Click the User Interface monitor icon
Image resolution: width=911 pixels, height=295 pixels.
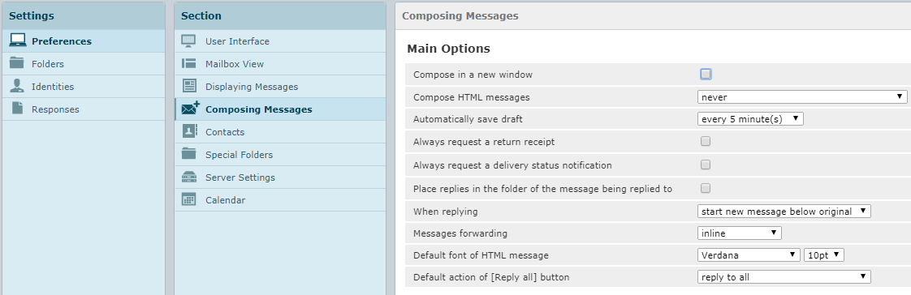(189, 41)
